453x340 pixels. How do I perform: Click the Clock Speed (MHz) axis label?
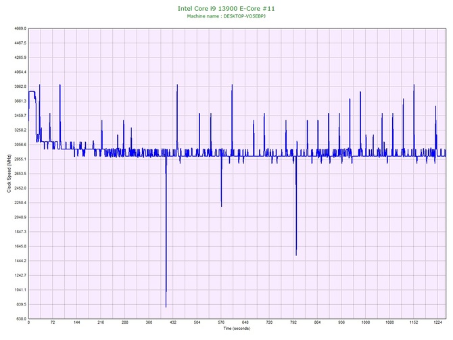pyautogui.click(x=9, y=174)
